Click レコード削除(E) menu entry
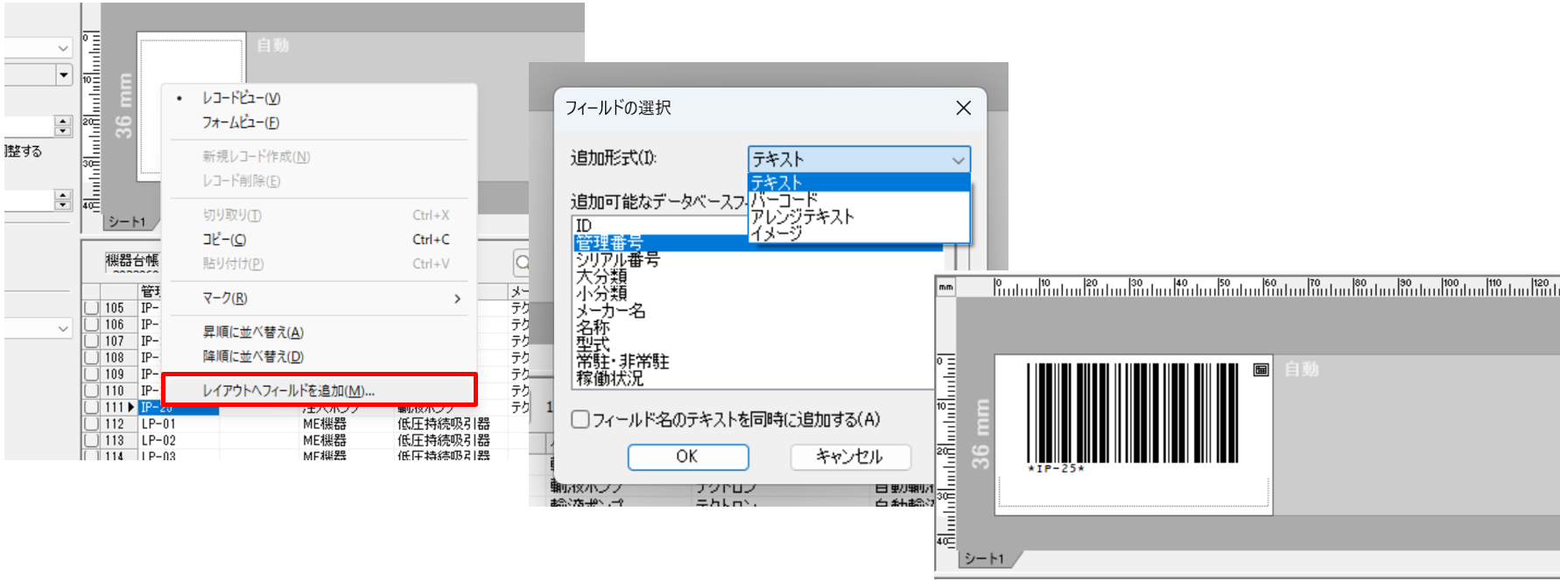 (x=242, y=181)
